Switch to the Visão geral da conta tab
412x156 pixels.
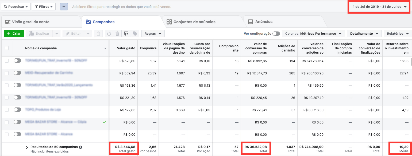click(31, 22)
